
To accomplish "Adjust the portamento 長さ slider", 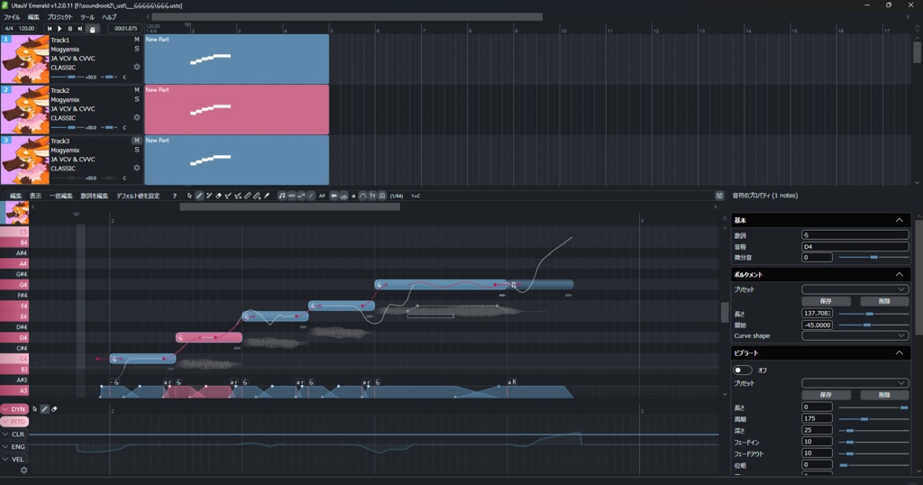I will 873,313.
